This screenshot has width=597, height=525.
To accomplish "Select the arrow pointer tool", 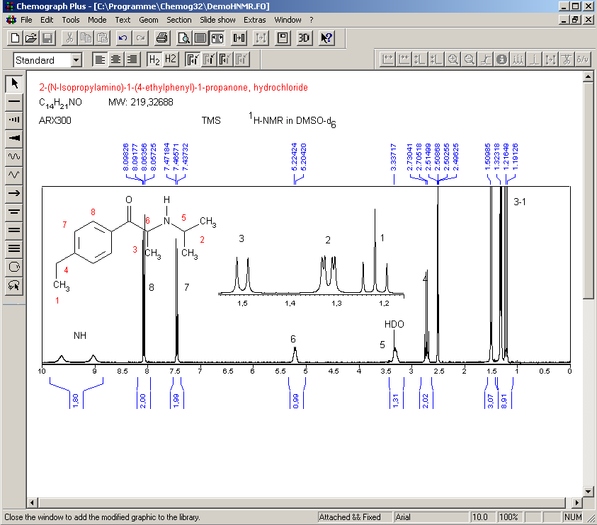I will [14, 83].
